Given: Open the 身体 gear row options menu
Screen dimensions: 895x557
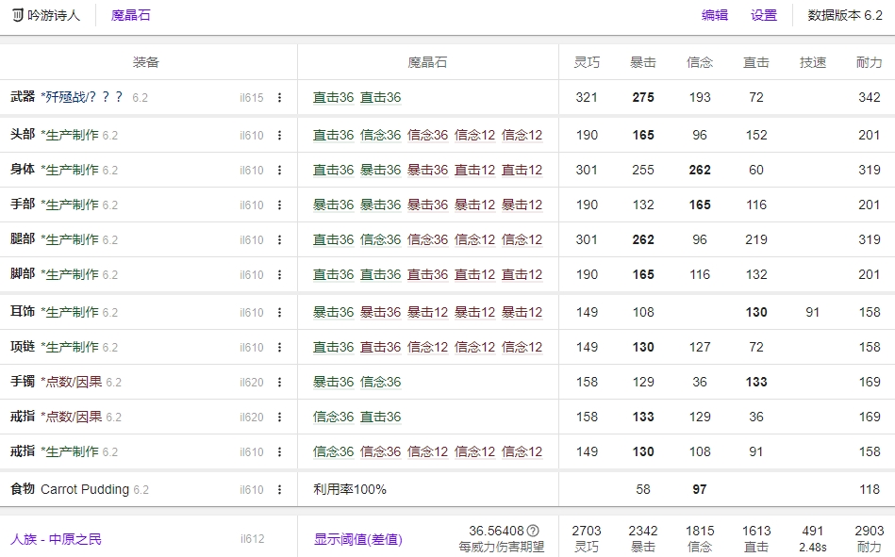Looking at the screenshot, I should tap(277, 168).
